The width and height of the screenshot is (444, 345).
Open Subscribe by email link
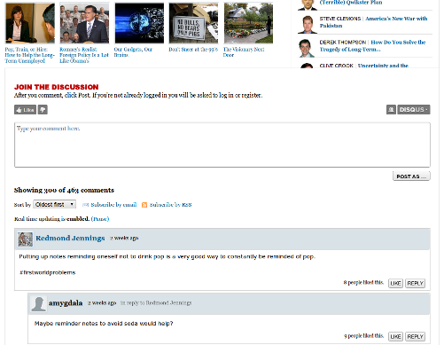(113, 205)
